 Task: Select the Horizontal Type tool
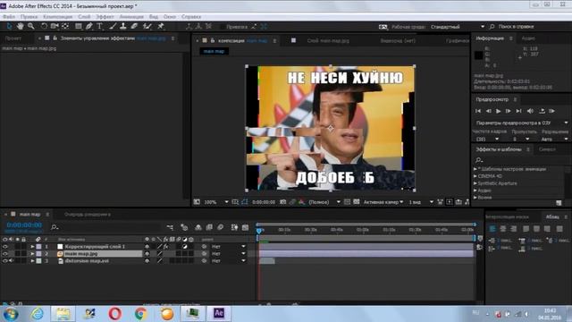99,26
